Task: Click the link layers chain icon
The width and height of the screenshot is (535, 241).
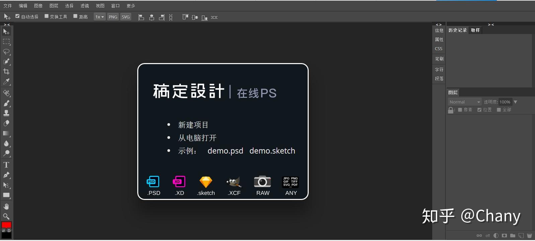Action: tap(479, 236)
